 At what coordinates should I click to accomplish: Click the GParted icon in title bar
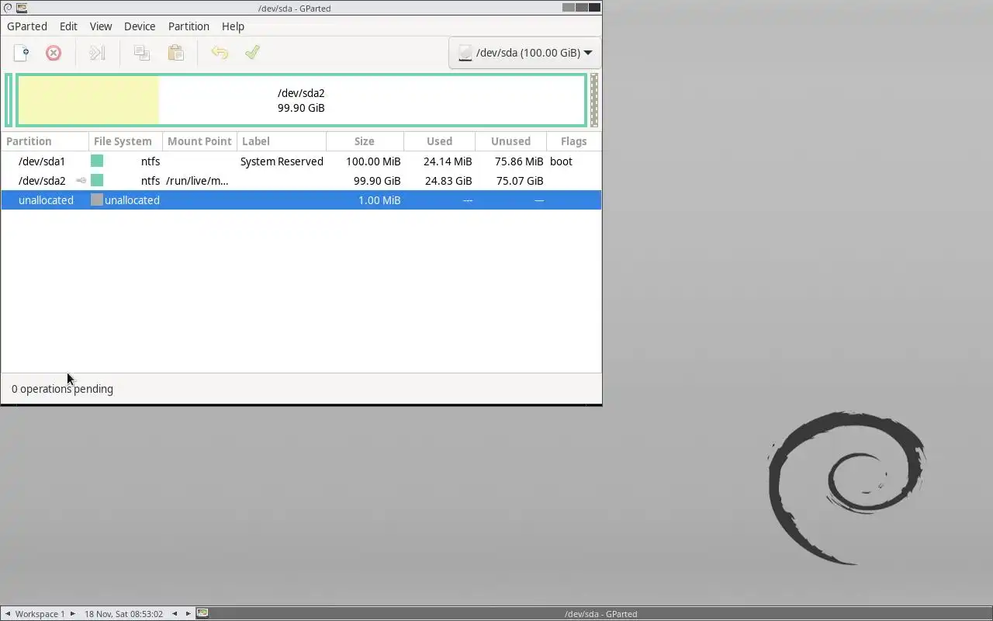pos(22,8)
